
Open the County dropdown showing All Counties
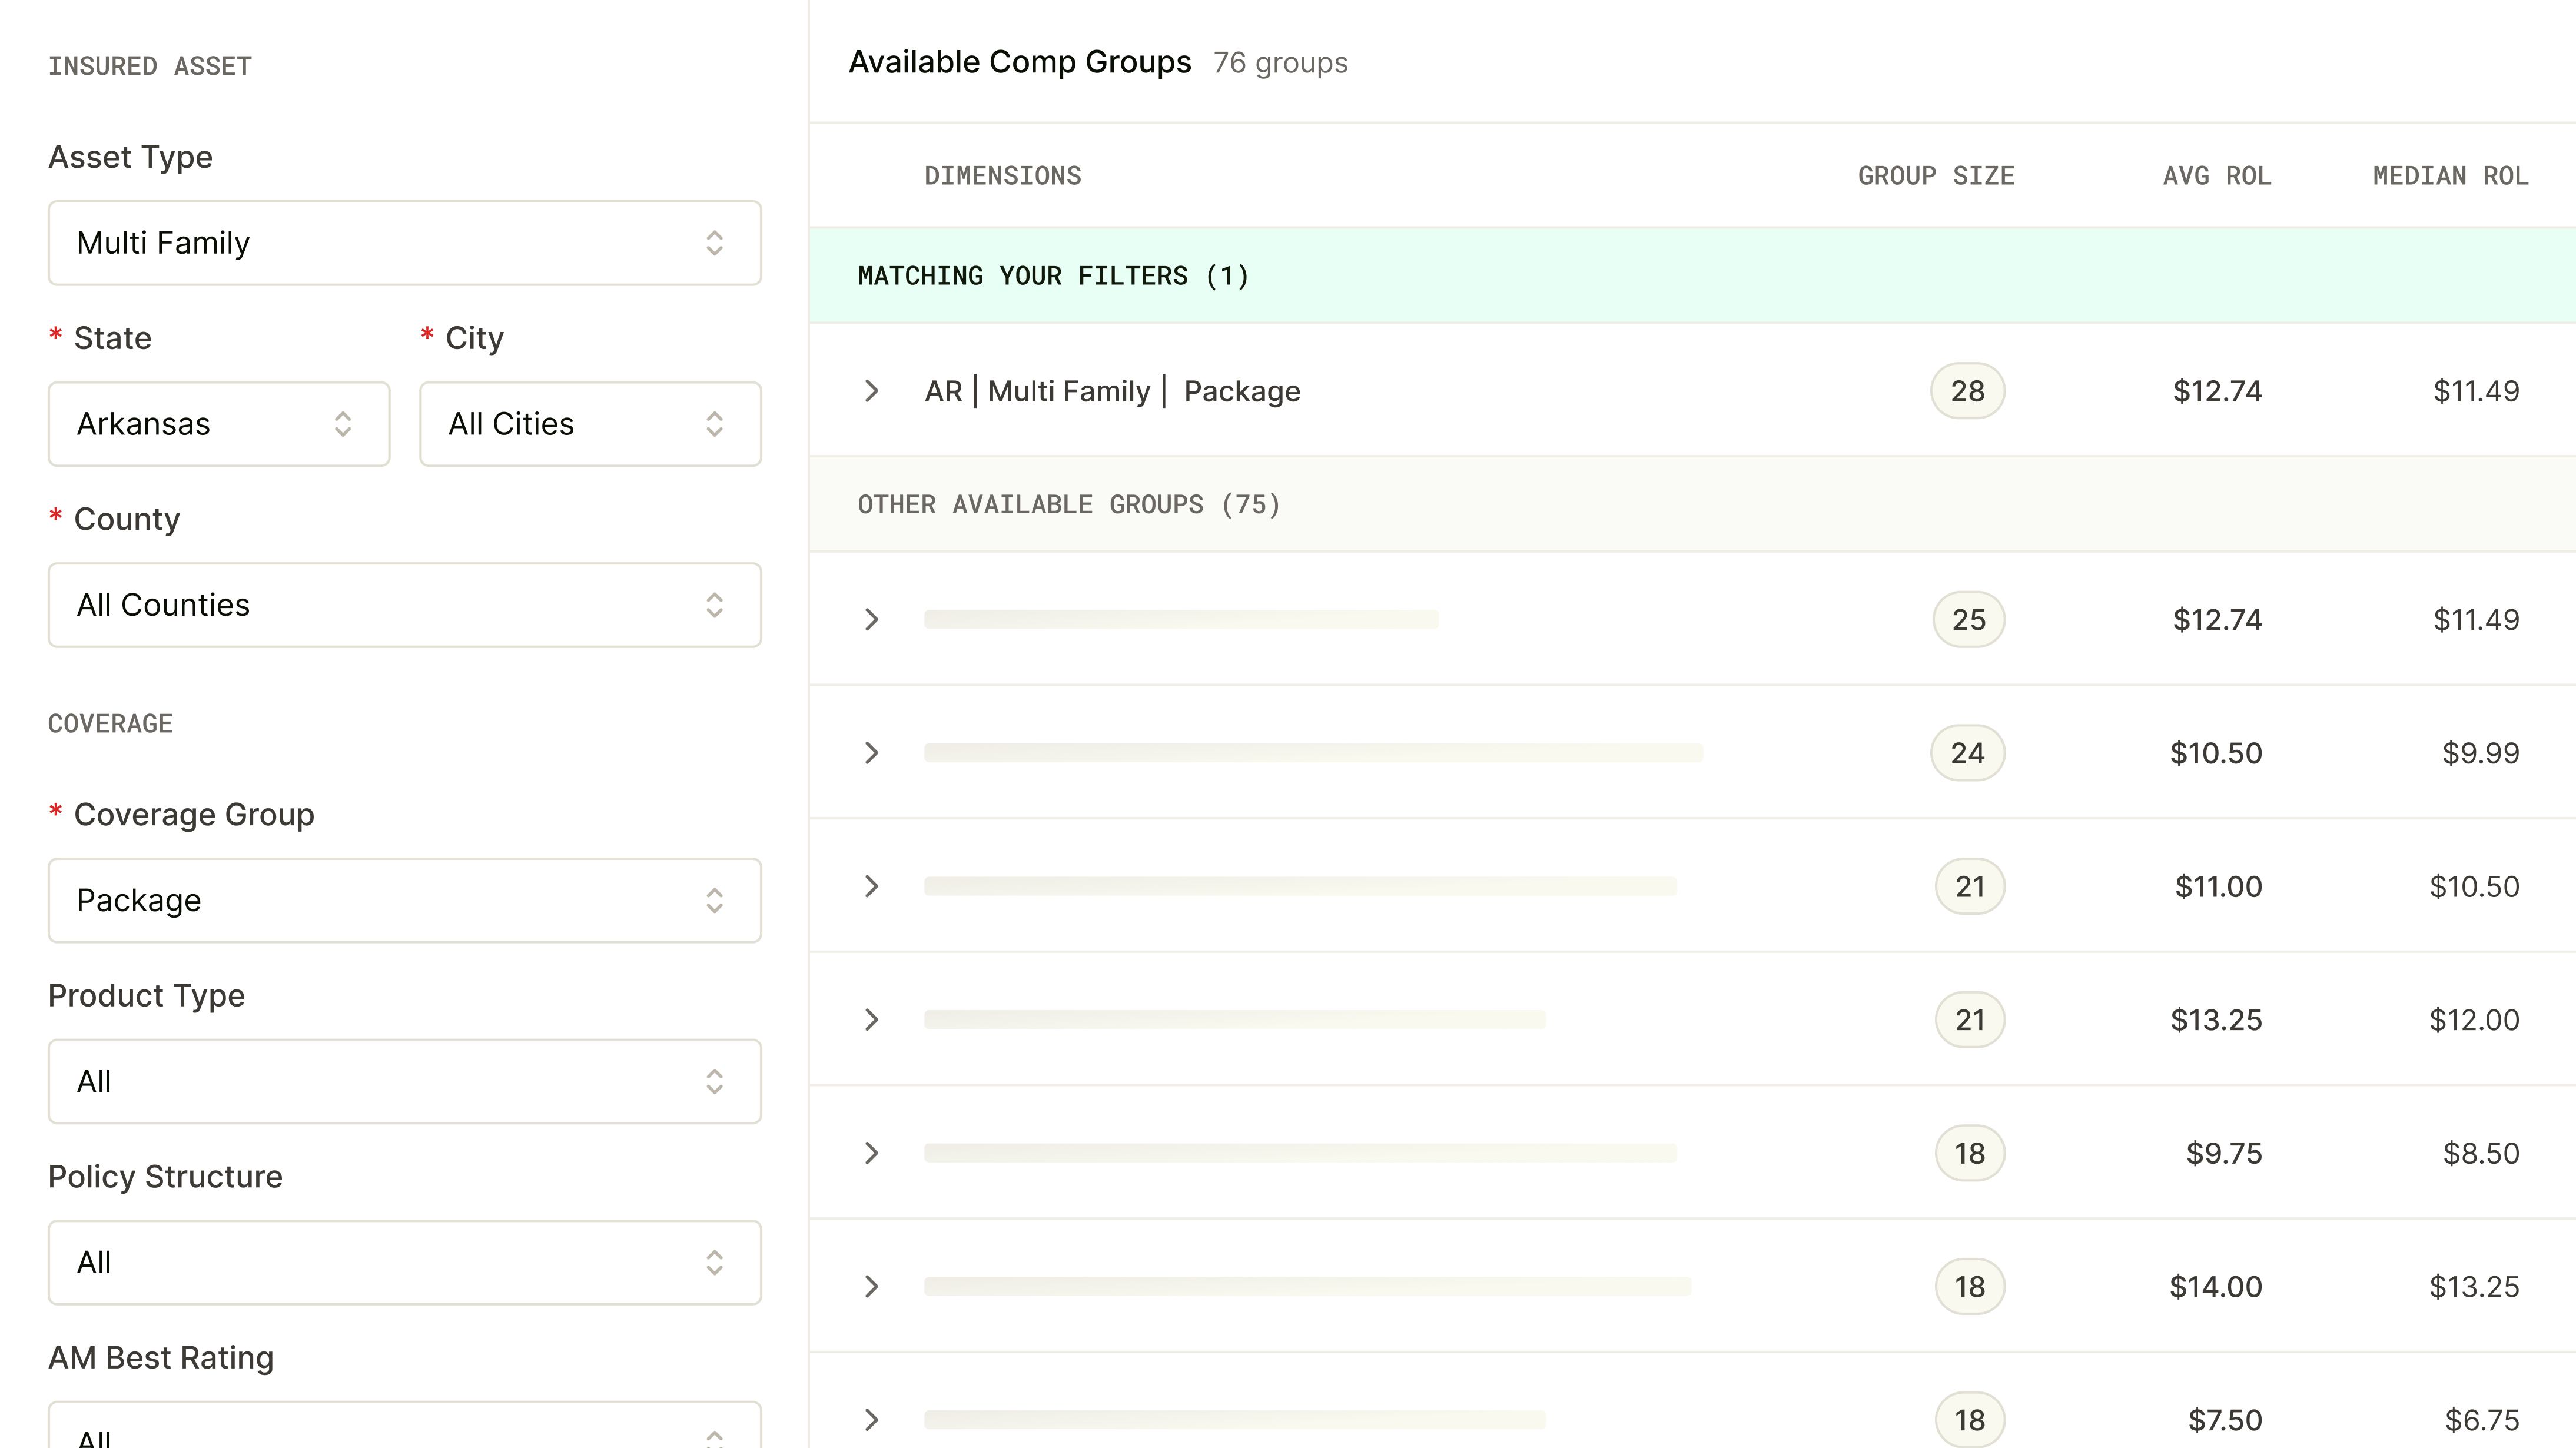[x=405, y=605]
